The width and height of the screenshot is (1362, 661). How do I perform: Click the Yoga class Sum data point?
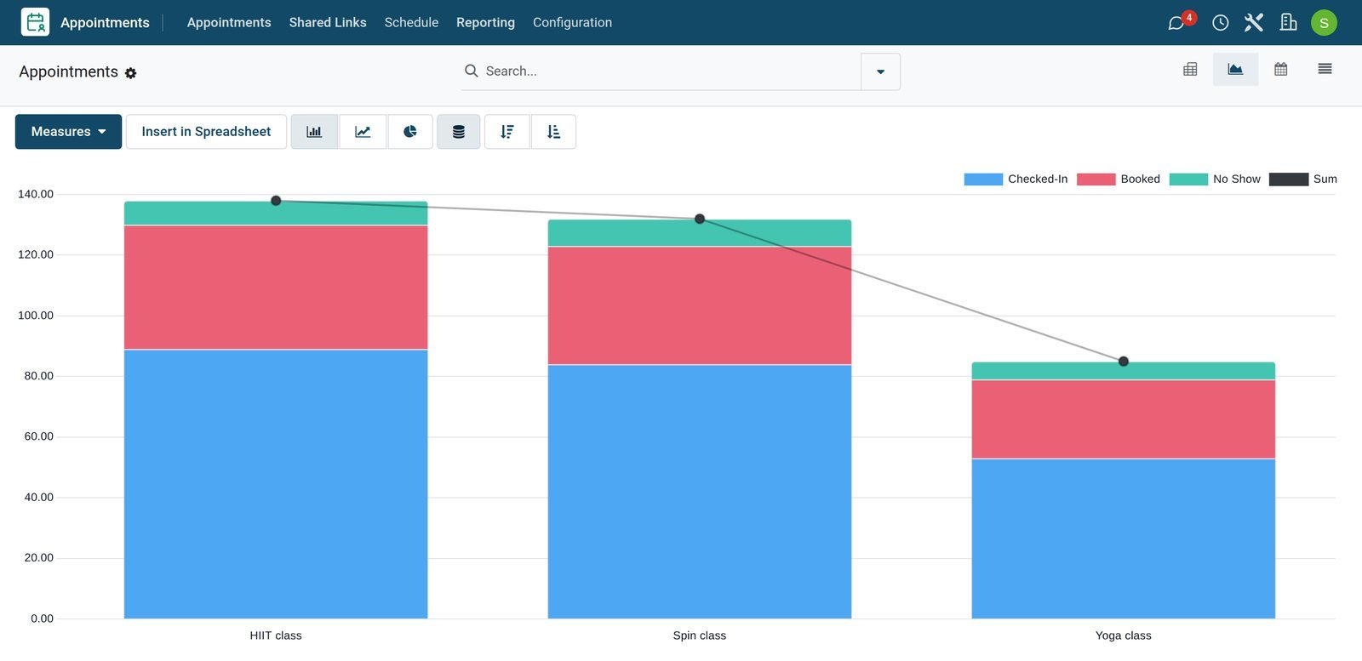(x=1124, y=362)
